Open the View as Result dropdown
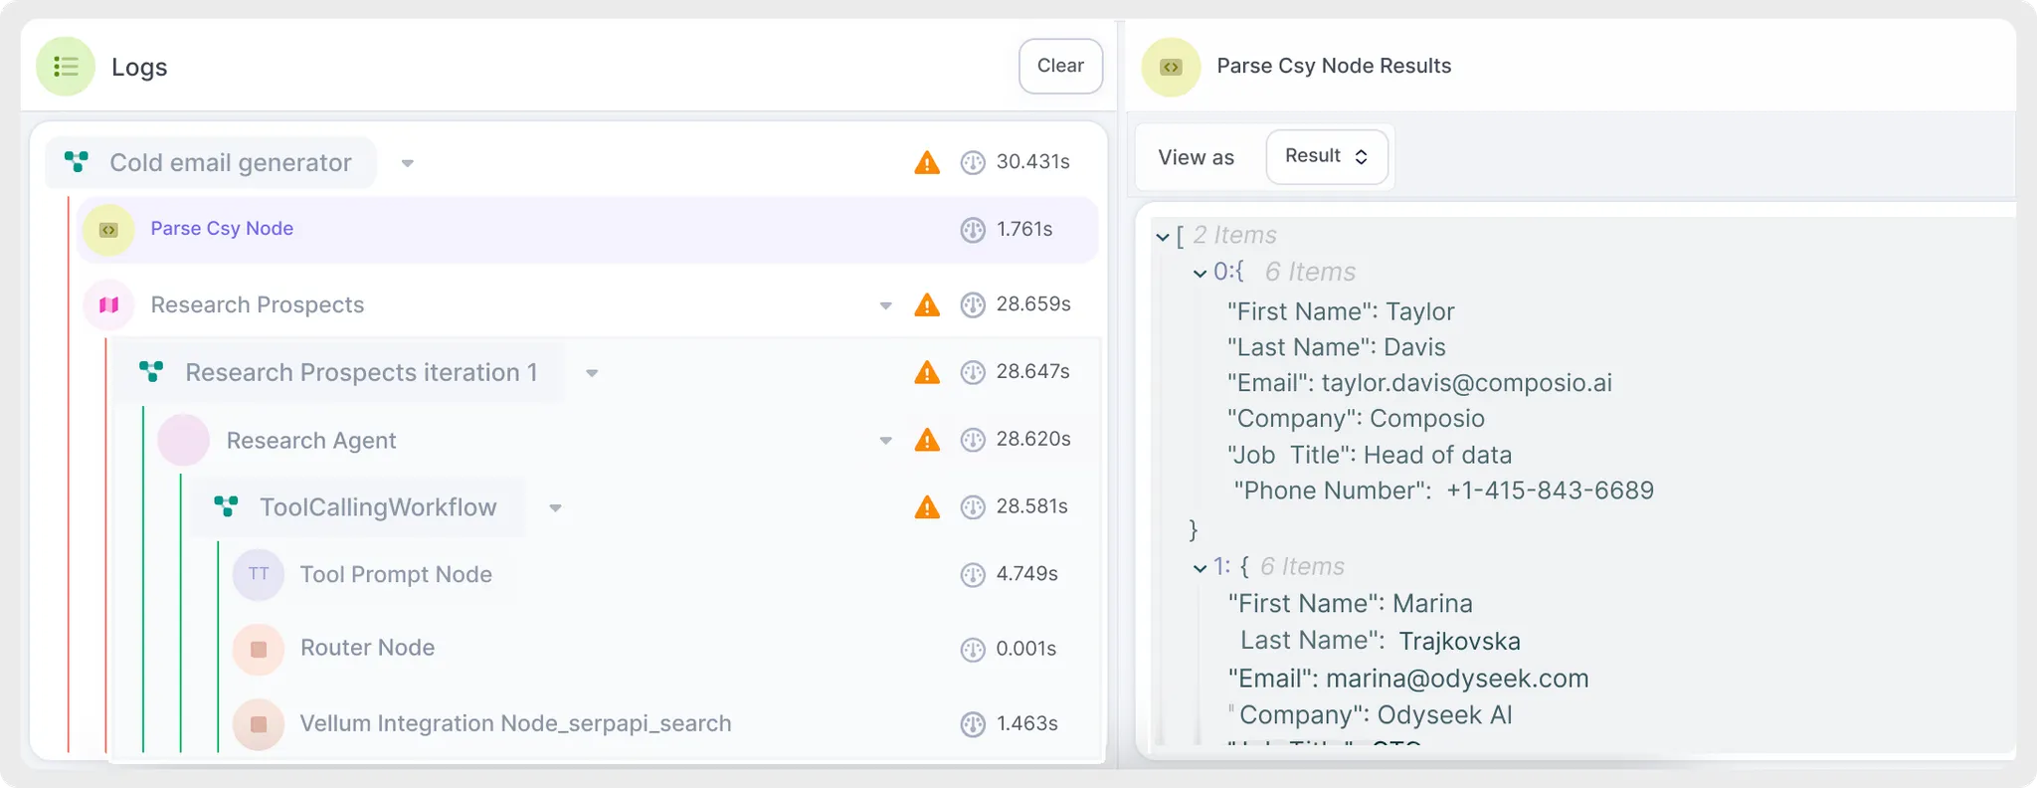Viewport: 2037px width, 788px height. pos(1327,156)
